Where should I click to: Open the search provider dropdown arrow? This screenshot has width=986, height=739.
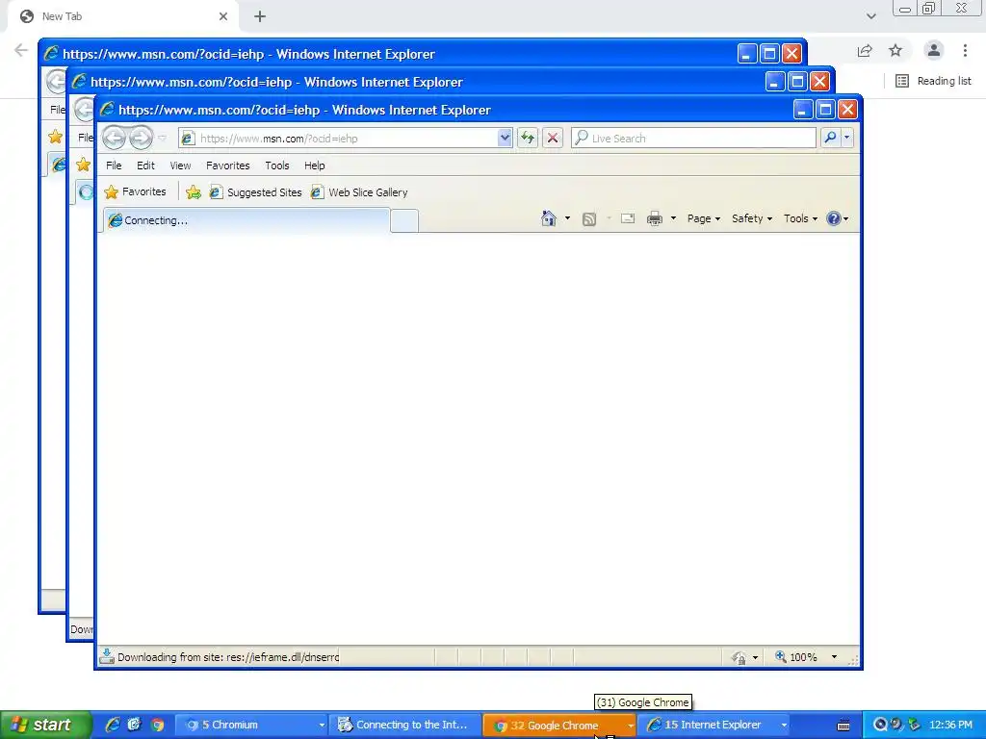click(847, 138)
